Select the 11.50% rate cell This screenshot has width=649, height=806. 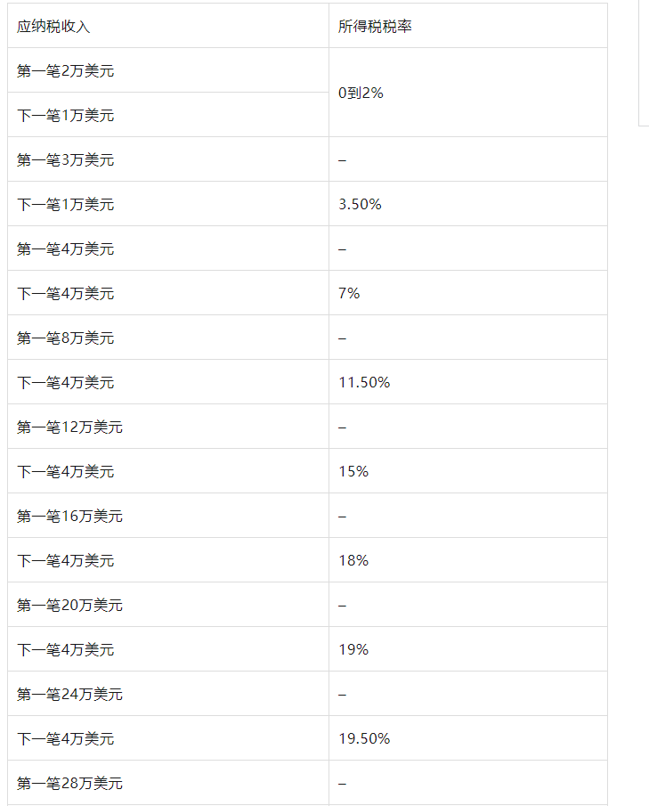[x=468, y=382]
